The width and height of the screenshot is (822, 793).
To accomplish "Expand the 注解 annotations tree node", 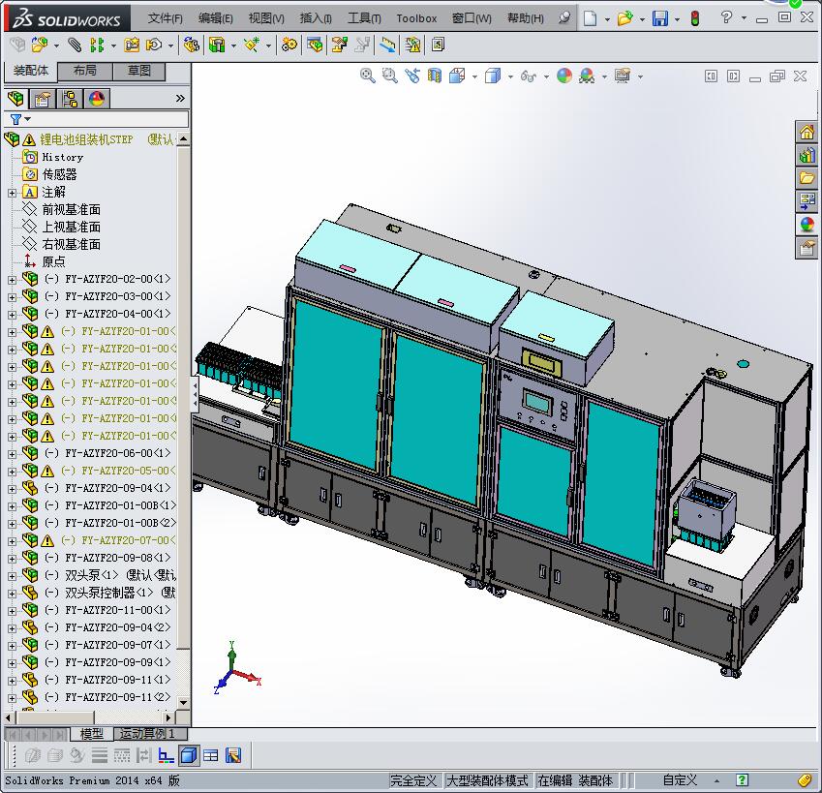I will [12, 192].
